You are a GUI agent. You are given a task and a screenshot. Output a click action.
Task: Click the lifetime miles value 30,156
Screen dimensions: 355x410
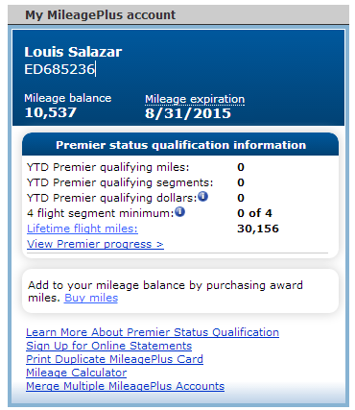point(258,229)
